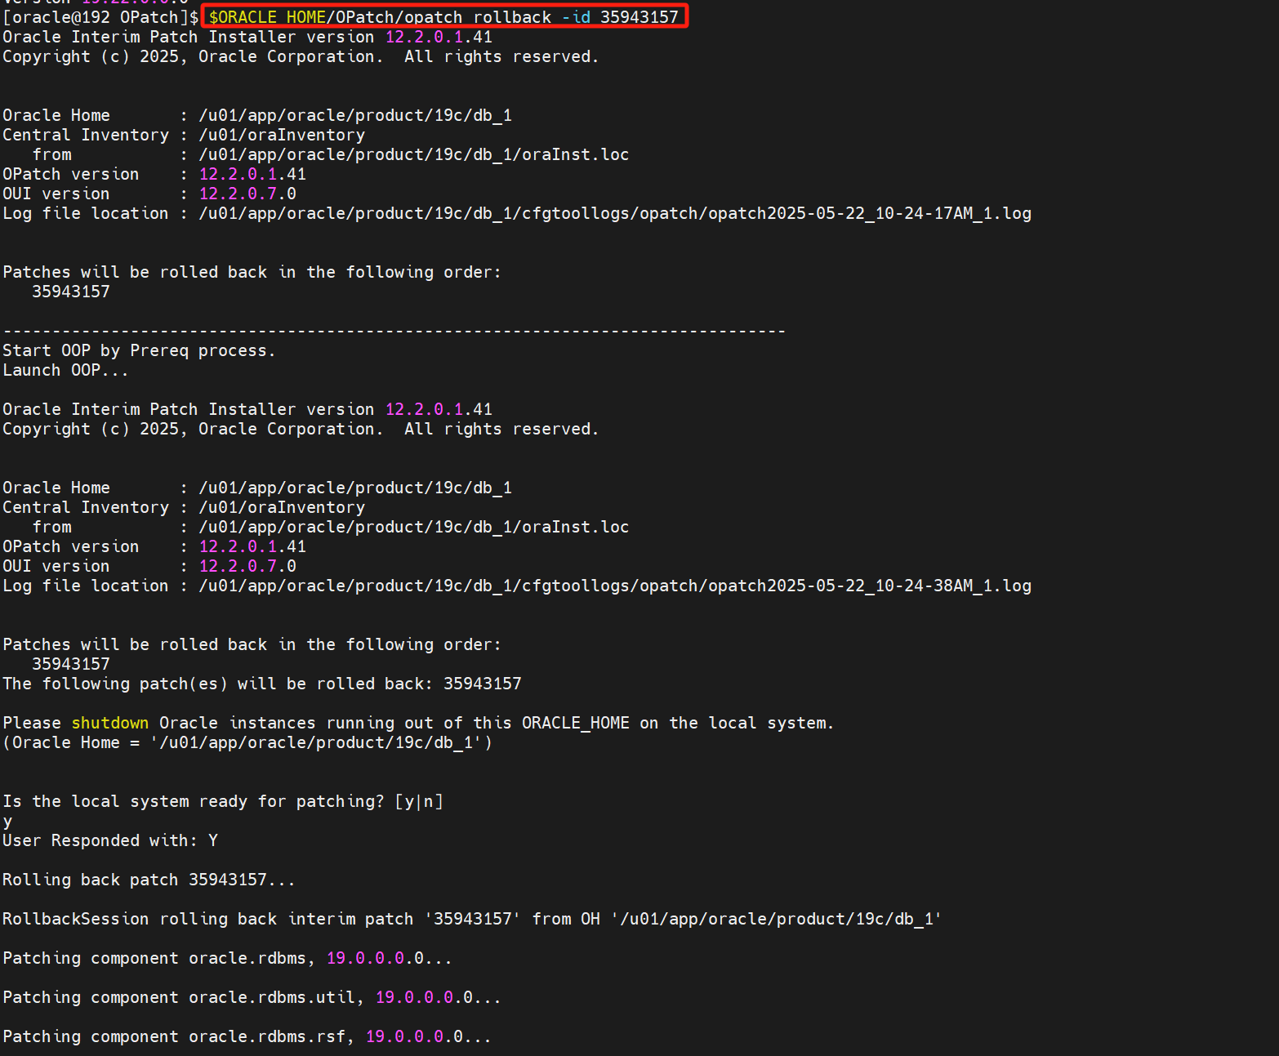Click the Central Inventory path /u01/oraInventory
This screenshot has height=1056, width=1279.
pyautogui.click(x=281, y=134)
